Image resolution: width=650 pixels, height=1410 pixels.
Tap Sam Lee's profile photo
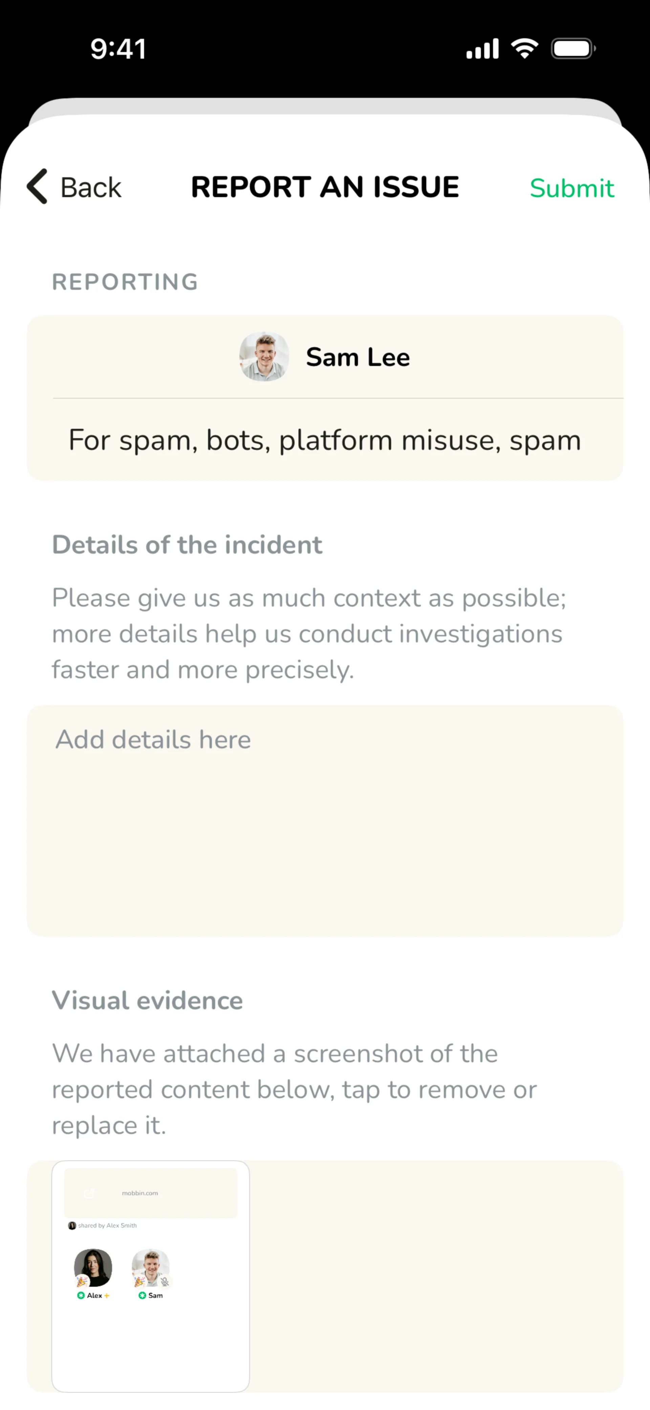pyautogui.click(x=264, y=356)
